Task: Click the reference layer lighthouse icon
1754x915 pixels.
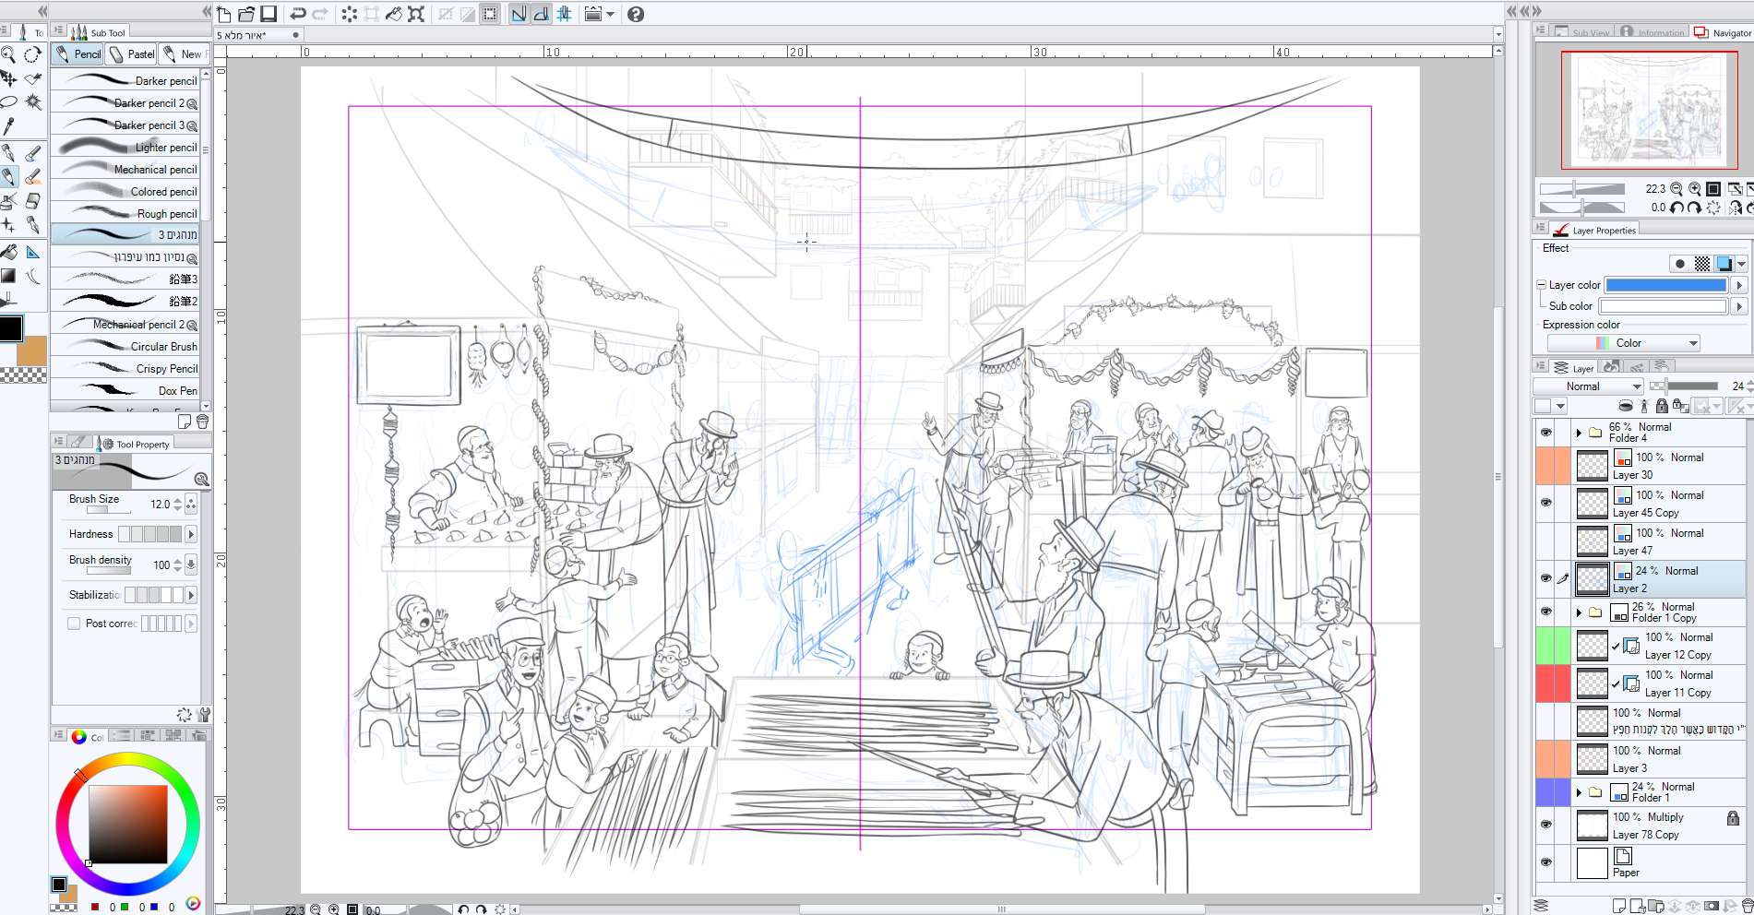Action: (1643, 406)
